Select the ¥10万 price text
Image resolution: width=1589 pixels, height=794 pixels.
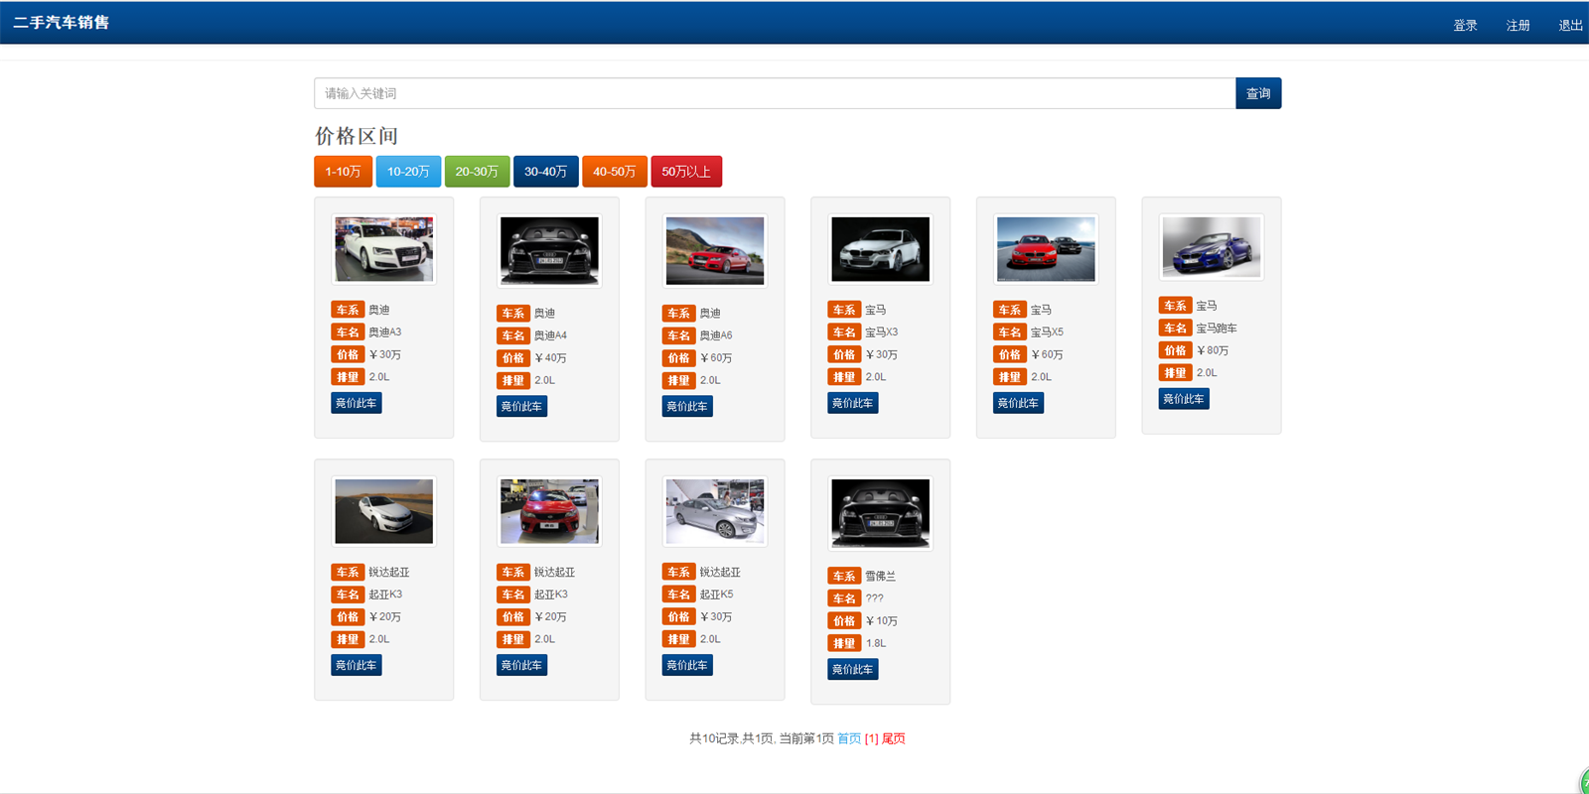(882, 621)
